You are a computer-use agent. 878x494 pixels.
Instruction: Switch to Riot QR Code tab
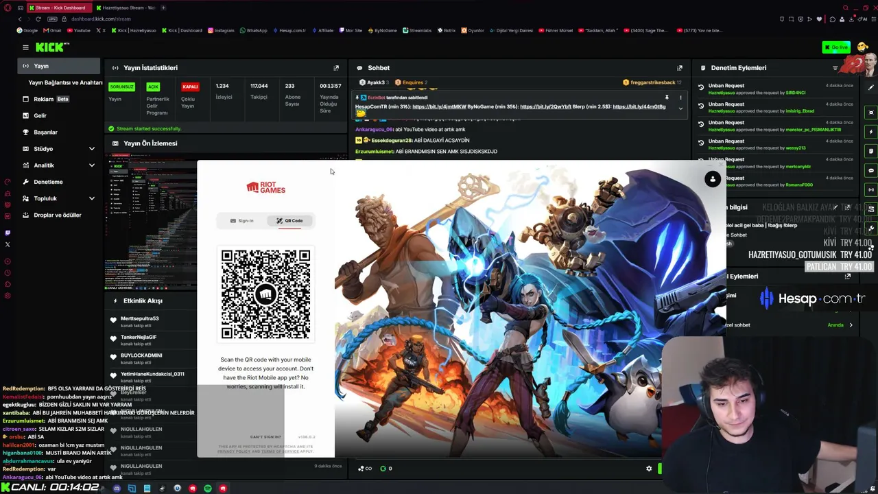click(x=290, y=221)
